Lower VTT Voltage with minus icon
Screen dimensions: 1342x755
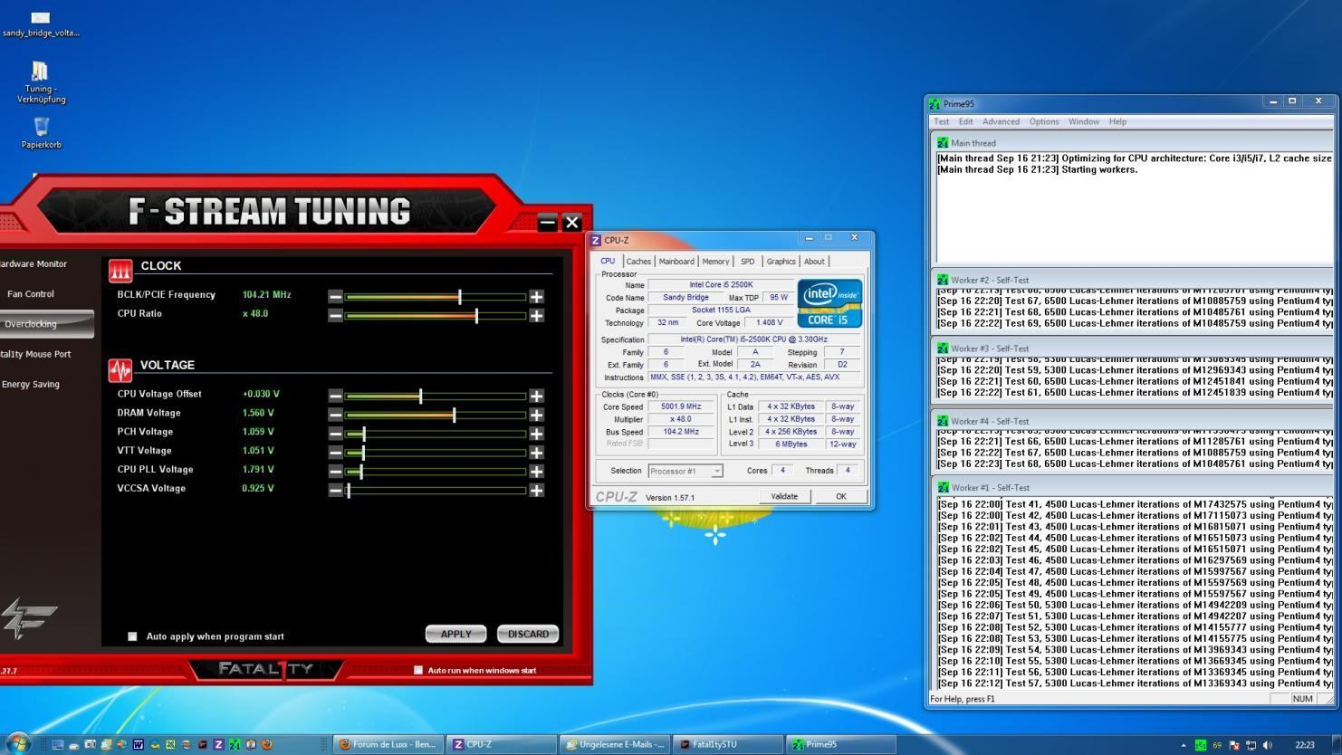[335, 453]
